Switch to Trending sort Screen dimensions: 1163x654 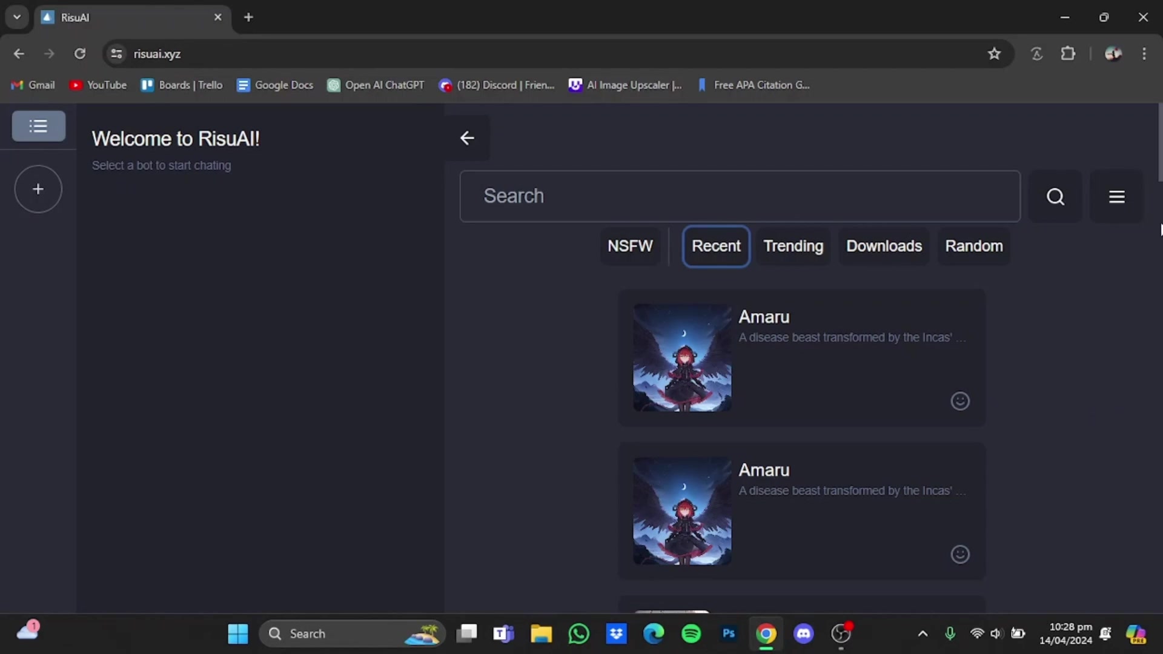click(793, 246)
